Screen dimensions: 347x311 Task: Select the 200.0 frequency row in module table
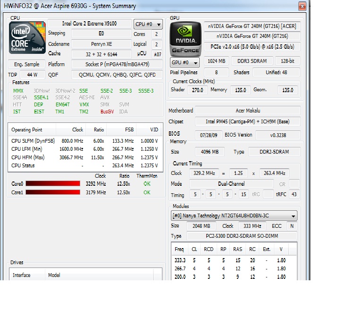pyautogui.click(x=234, y=277)
